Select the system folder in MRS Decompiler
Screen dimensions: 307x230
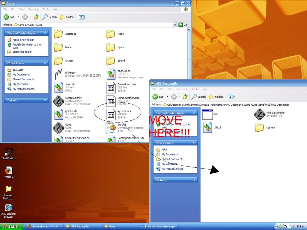coord(260,128)
